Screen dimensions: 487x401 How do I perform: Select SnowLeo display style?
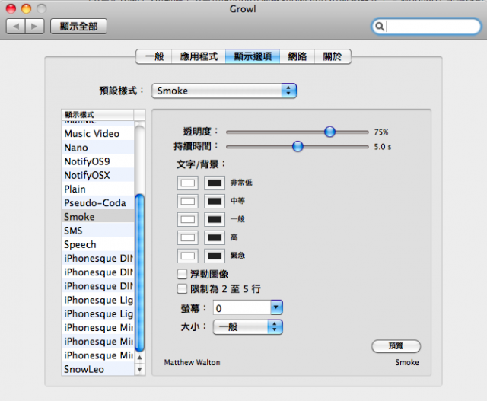tap(98, 369)
